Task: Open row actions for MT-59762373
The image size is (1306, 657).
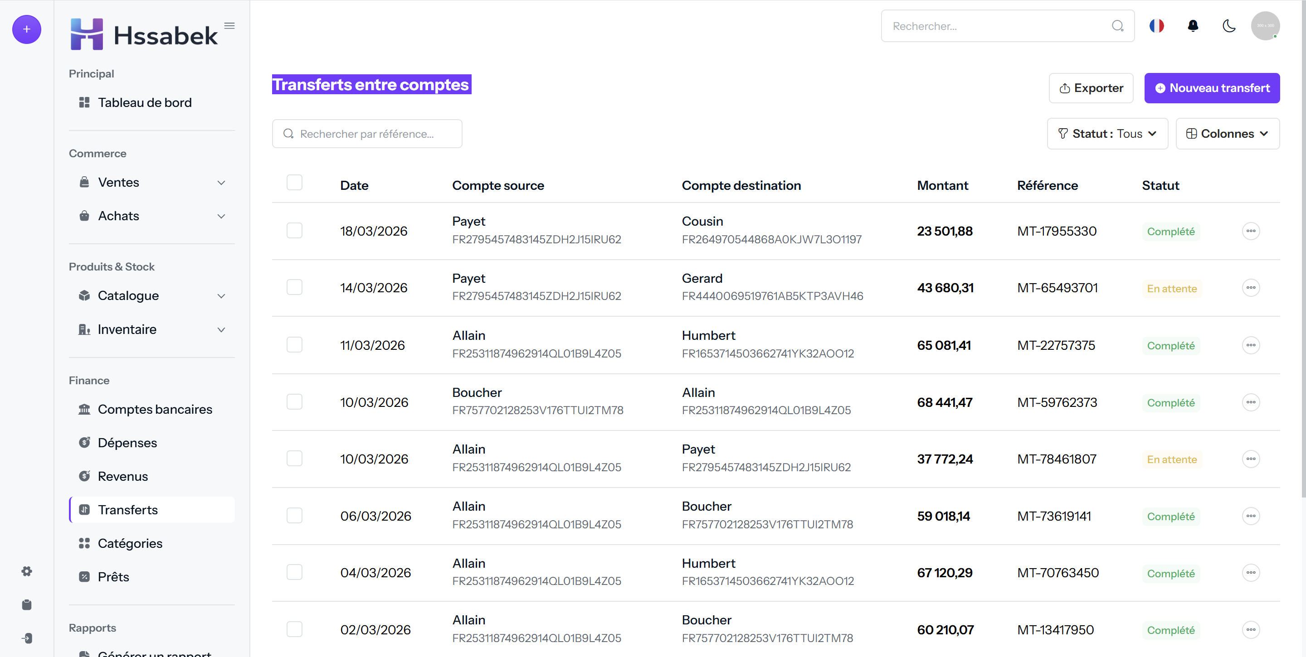Action: 1251,403
